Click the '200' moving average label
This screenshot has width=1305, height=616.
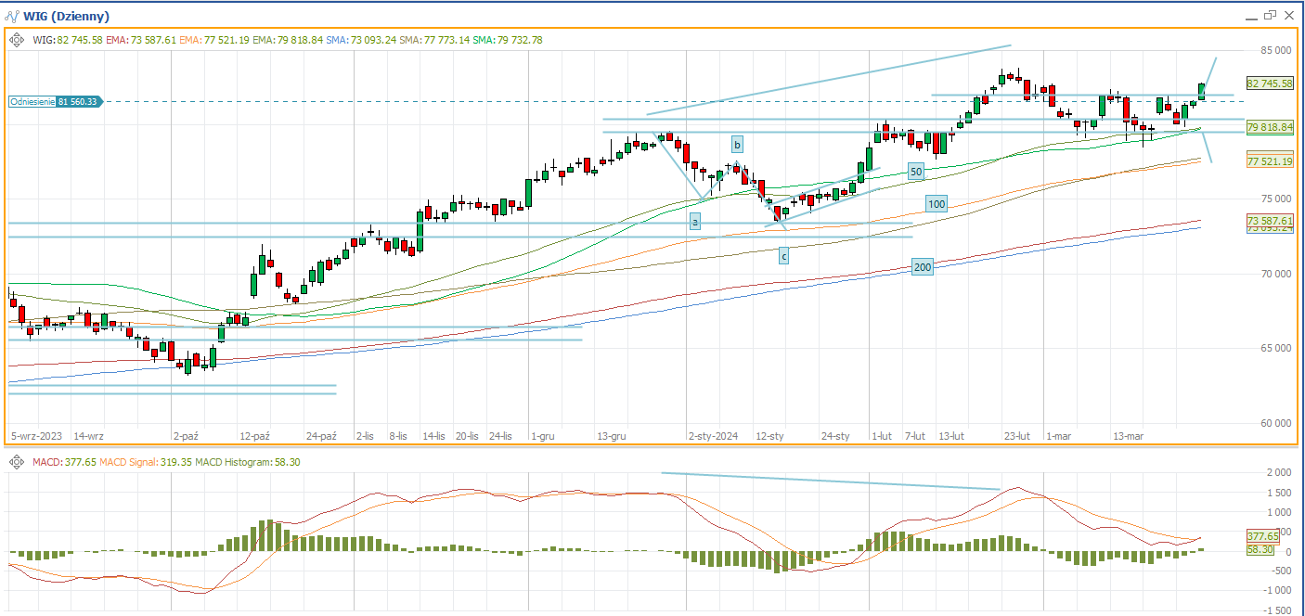coord(922,267)
